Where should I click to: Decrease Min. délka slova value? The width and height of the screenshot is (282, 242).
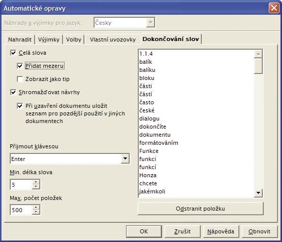coord(36,187)
